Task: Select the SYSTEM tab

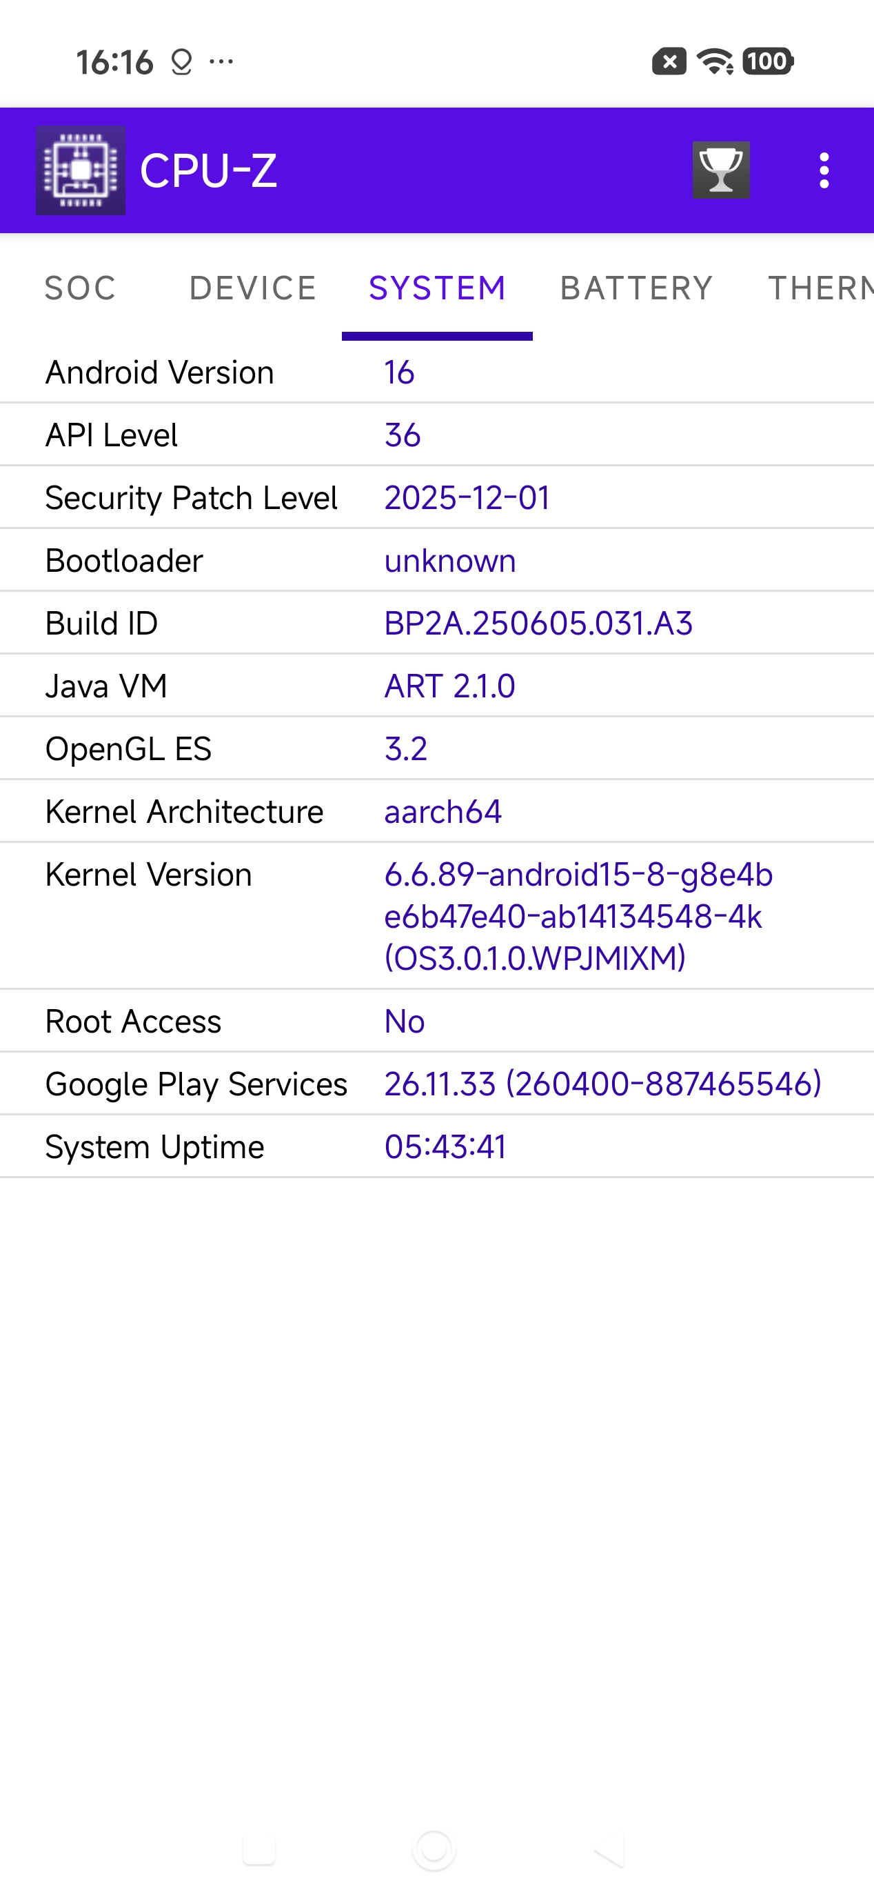Action: (438, 288)
